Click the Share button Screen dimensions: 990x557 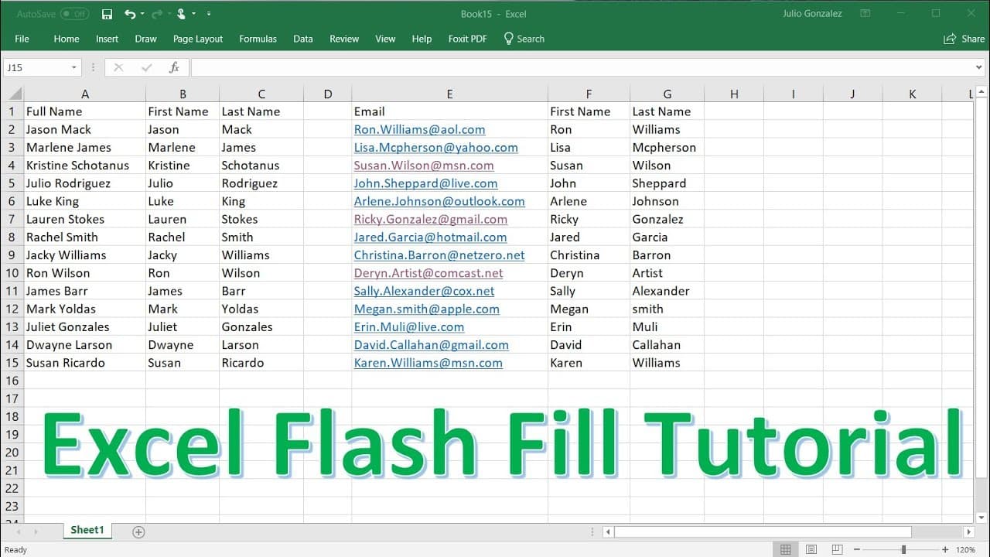[x=964, y=39]
